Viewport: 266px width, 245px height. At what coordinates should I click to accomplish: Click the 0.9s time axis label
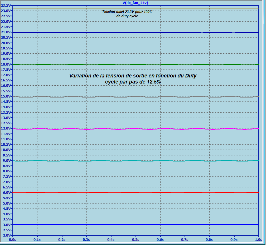(234, 240)
